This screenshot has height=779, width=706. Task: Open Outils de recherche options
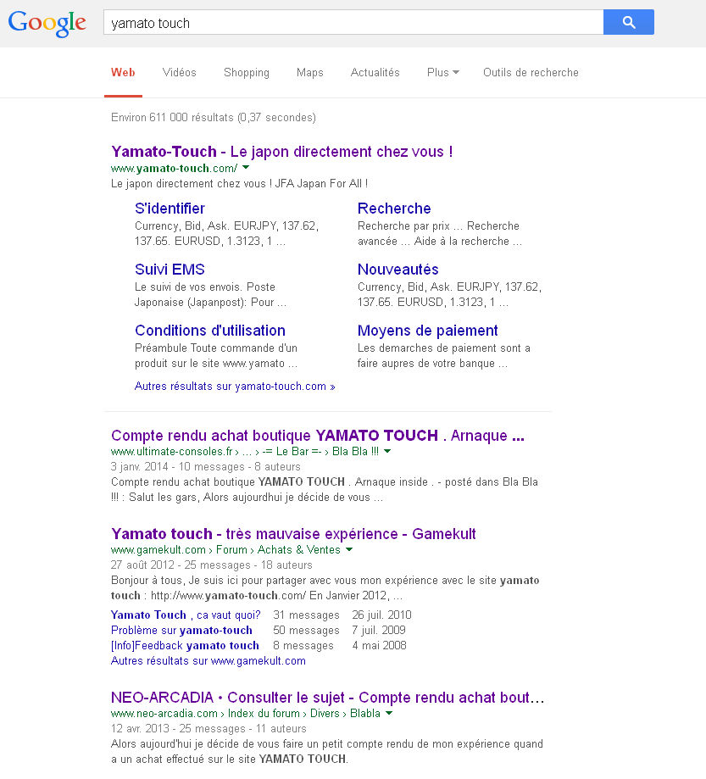pyautogui.click(x=531, y=73)
